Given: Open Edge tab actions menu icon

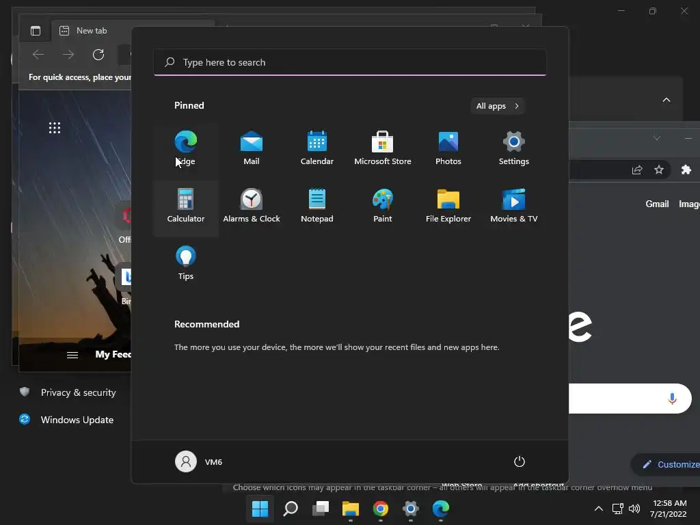Looking at the screenshot, I should [x=36, y=31].
